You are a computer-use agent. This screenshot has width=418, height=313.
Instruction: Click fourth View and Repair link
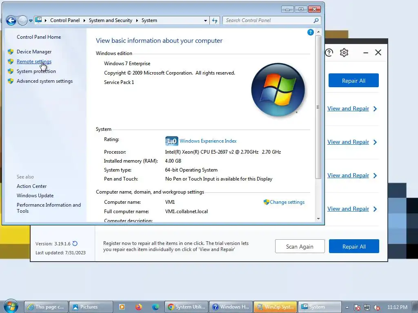click(348, 209)
